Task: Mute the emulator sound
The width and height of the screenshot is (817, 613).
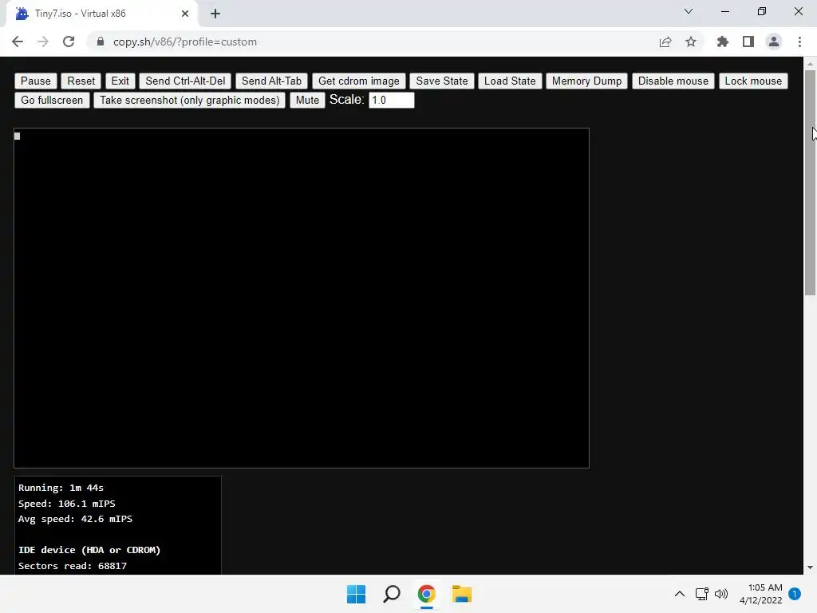Action: coord(307,100)
